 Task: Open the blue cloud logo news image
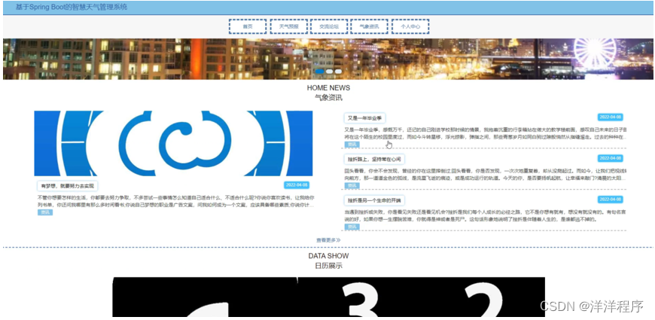[173, 143]
